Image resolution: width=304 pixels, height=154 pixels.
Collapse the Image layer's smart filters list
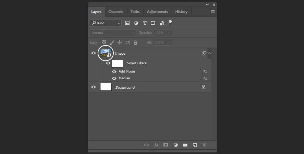pos(209,53)
